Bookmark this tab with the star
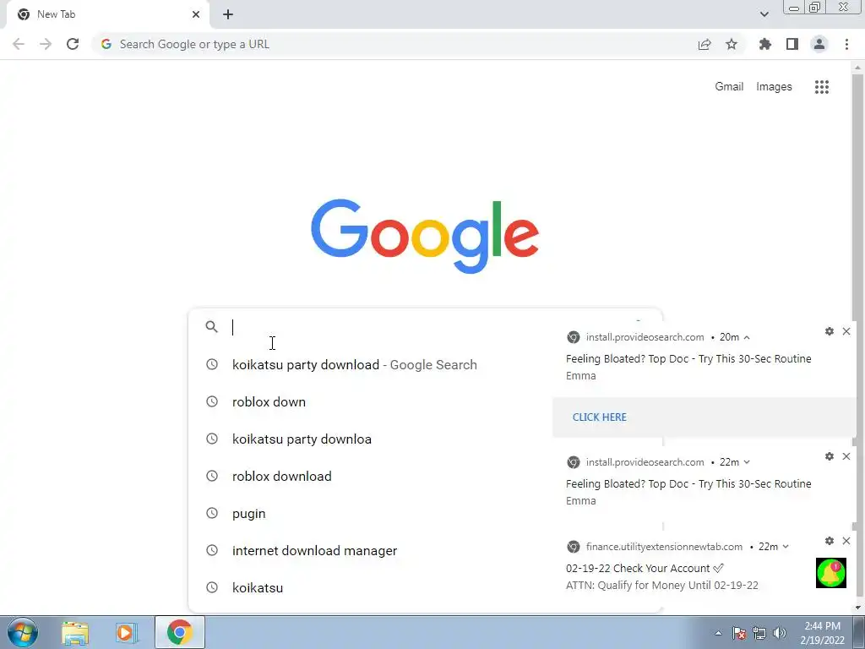The height and width of the screenshot is (649, 865). tap(732, 44)
